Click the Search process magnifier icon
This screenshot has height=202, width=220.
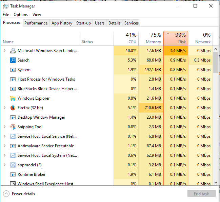point(13,60)
